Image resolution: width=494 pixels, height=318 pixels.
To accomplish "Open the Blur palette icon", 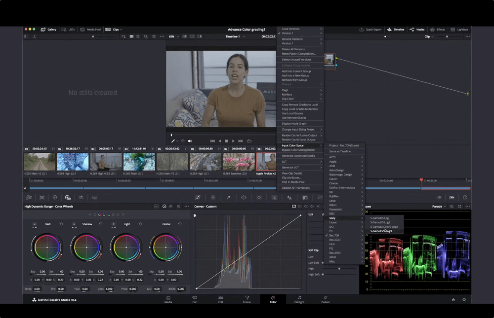I will (x=289, y=198).
